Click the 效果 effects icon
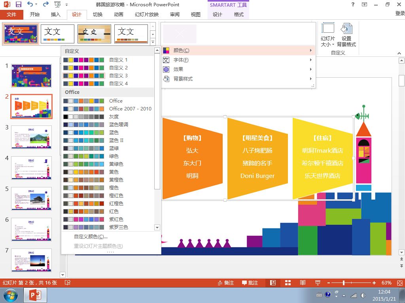The width and height of the screenshot is (405, 303). (166, 69)
